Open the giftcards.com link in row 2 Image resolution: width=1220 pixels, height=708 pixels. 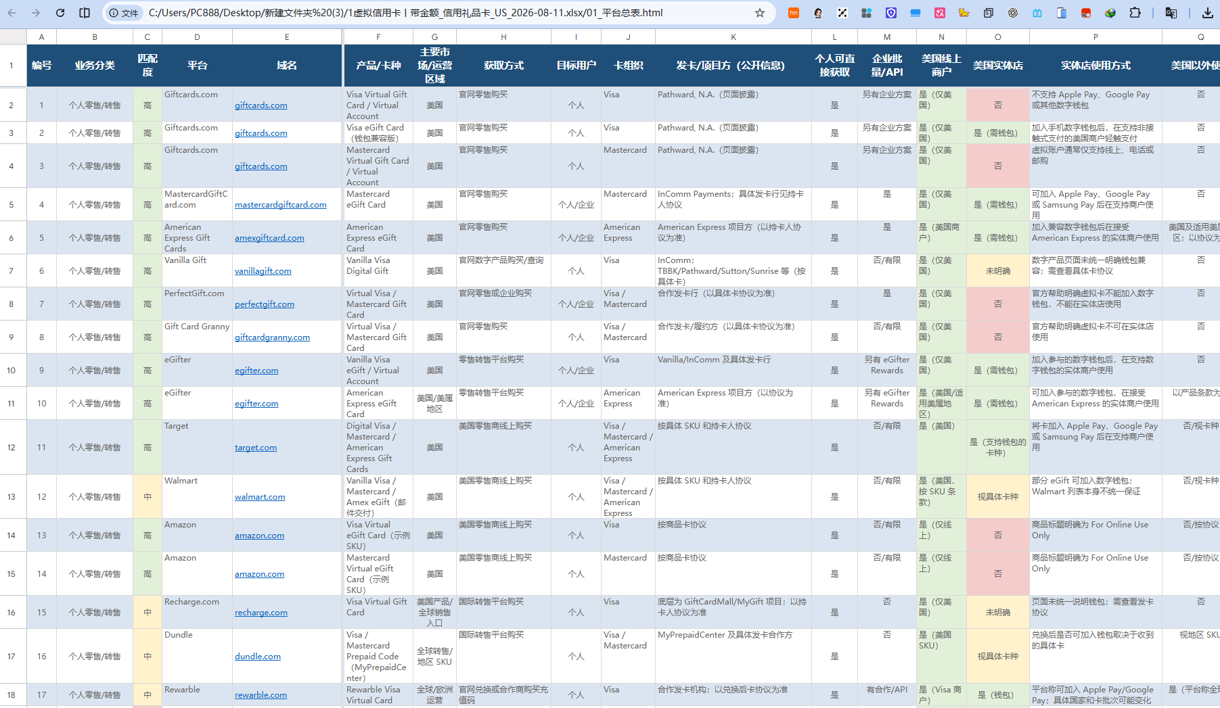pyautogui.click(x=261, y=105)
